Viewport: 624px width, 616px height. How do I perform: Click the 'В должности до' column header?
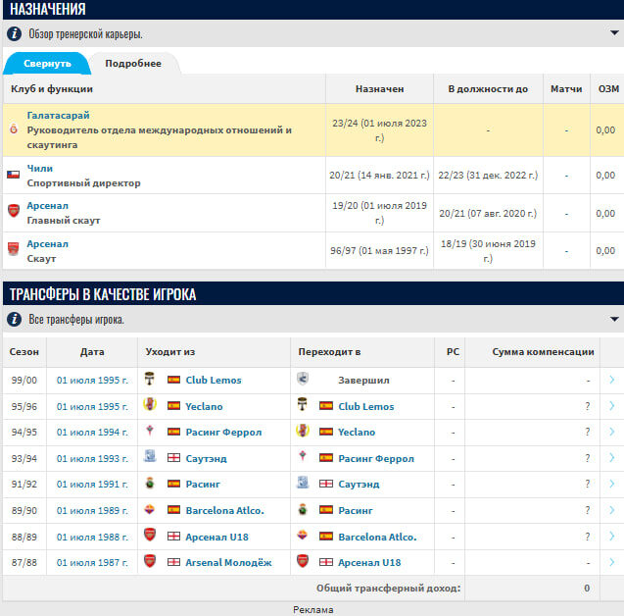(488, 89)
